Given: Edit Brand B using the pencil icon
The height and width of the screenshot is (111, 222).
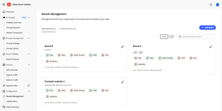Looking at the screenshot, I should coord(123,47).
